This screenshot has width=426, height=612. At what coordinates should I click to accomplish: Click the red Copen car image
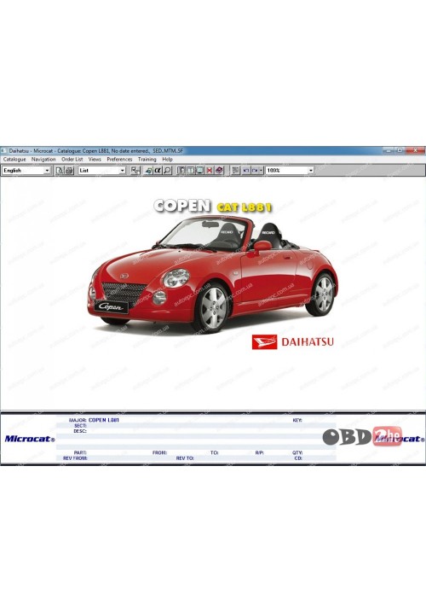point(212,274)
